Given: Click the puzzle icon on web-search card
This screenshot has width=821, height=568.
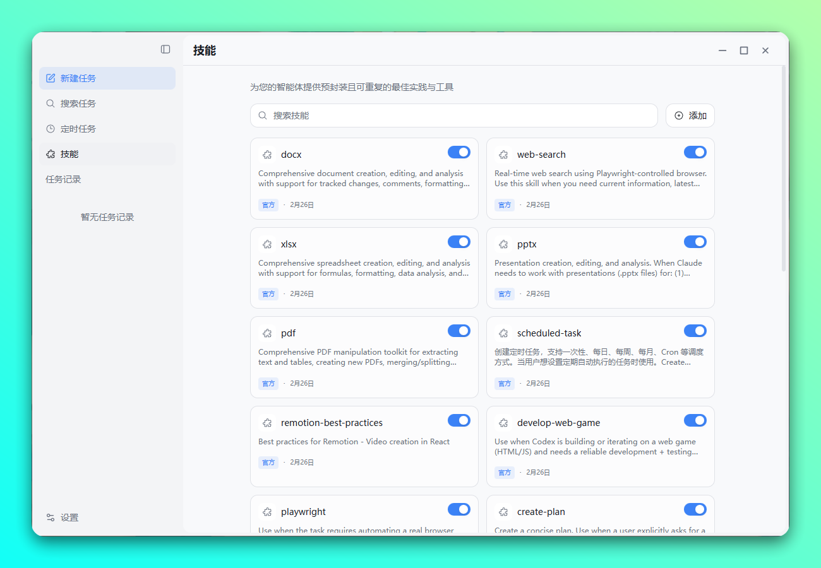Looking at the screenshot, I should (x=503, y=155).
